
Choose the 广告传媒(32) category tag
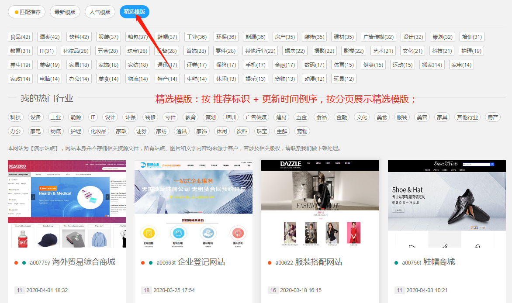click(378, 37)
